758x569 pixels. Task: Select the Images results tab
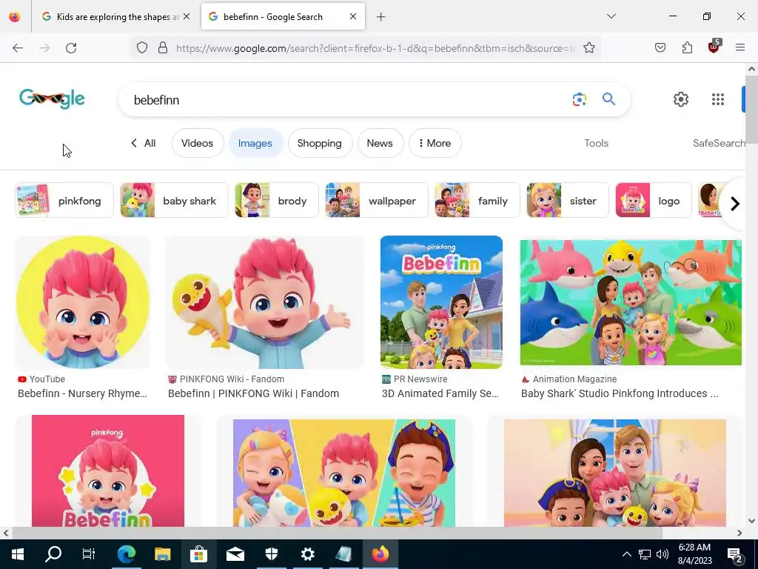click(x=255, y=143)
